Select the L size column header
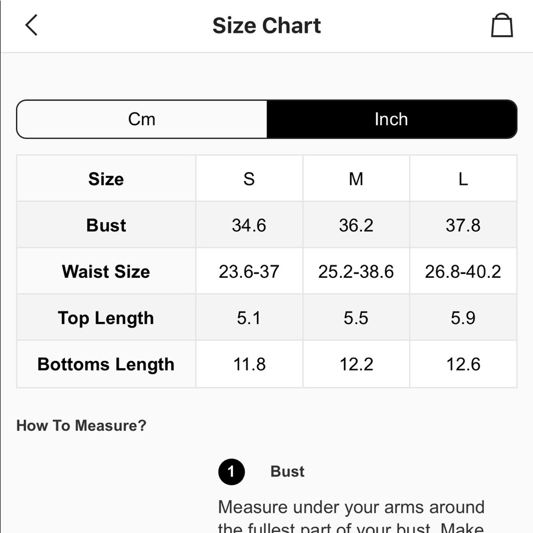 coord(463,179)
